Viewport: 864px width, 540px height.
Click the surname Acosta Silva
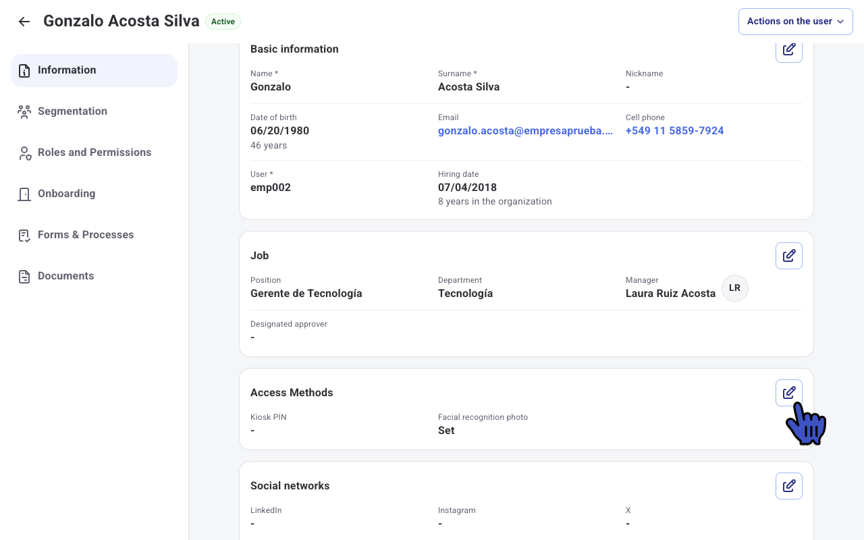coord(469,87)
